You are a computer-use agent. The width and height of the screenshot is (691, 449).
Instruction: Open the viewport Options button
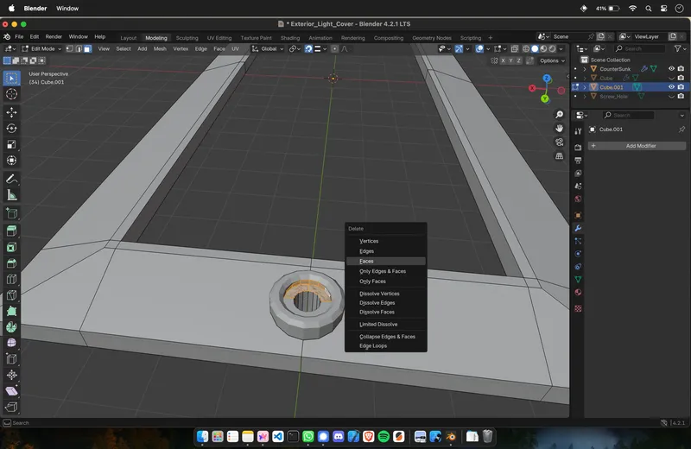click(550, 61)
